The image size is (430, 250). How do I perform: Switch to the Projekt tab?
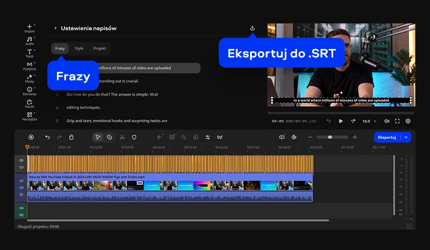tap(100, 48)
